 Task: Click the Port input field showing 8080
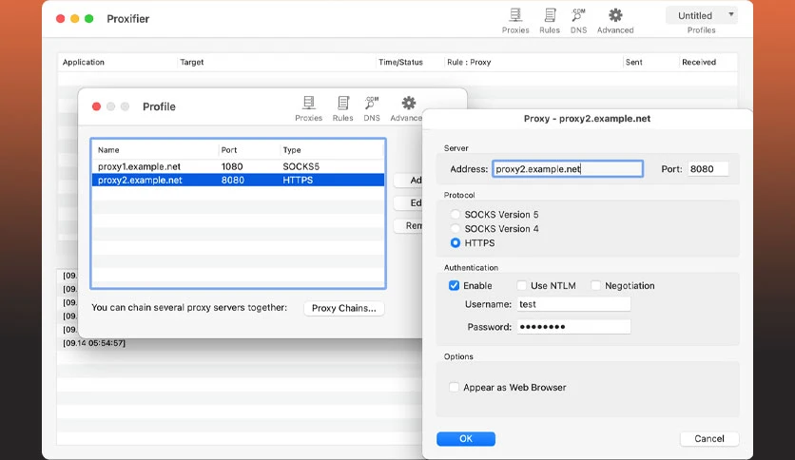coord(708,169)
